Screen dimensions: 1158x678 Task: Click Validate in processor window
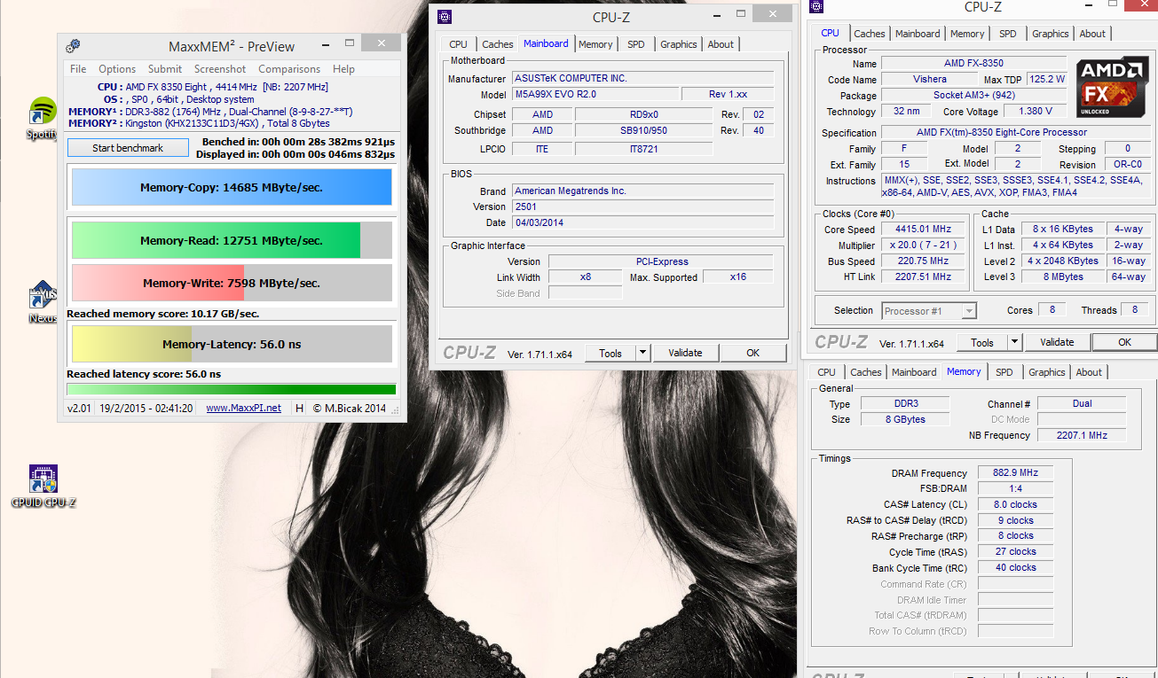coord(1057,342)
